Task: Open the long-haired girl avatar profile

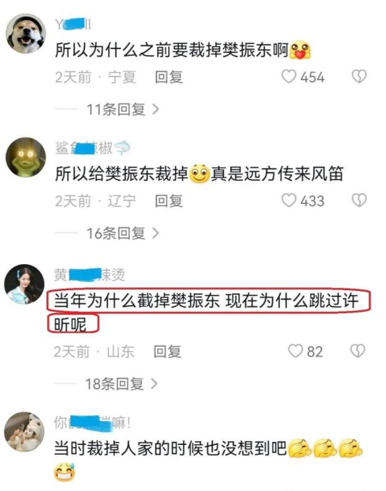Action: point(24,284)
